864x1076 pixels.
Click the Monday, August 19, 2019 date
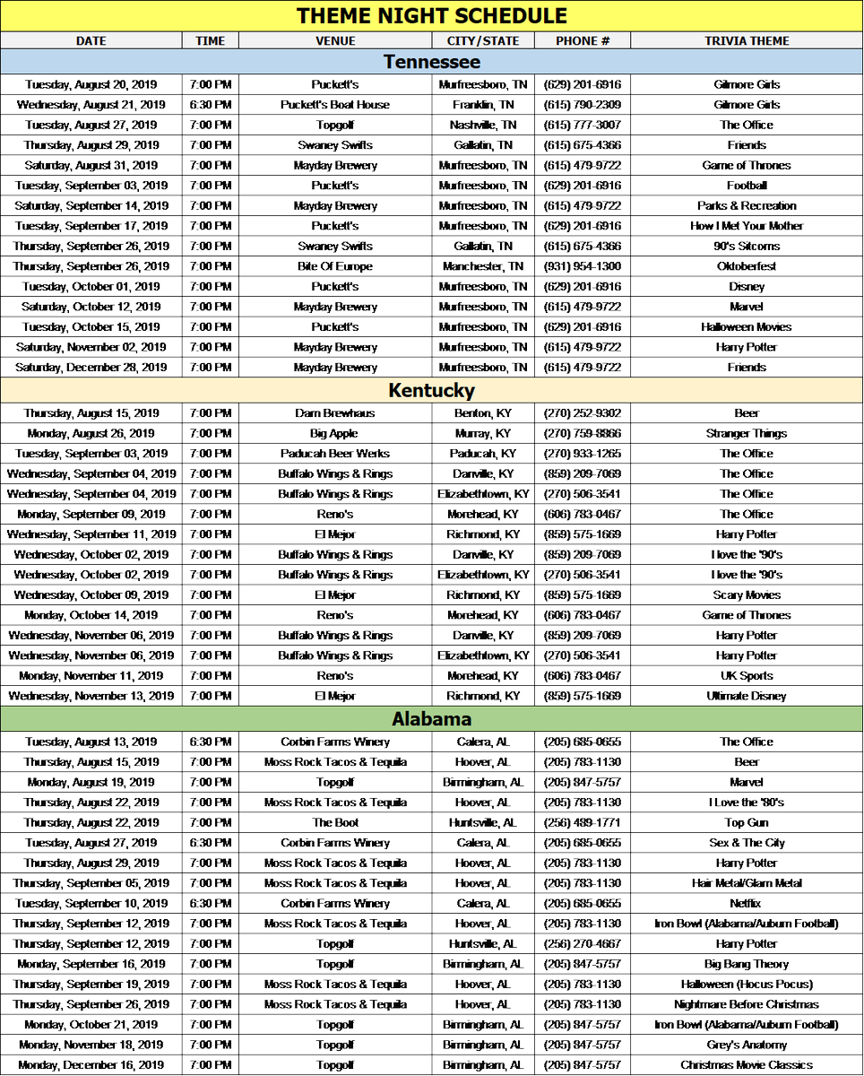click(91, 782)
